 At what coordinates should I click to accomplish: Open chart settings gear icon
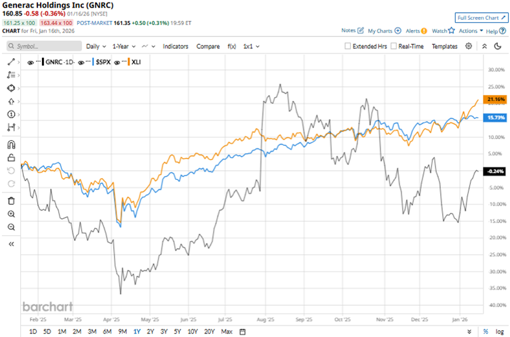tap(469, 46)
